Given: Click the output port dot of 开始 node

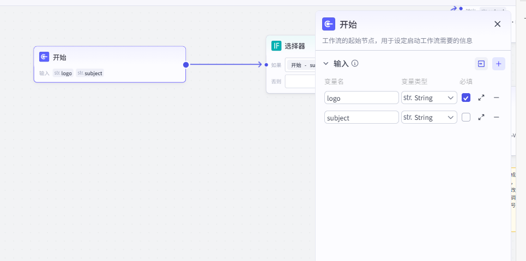Looking at the screenshot, I should (186, 64).
